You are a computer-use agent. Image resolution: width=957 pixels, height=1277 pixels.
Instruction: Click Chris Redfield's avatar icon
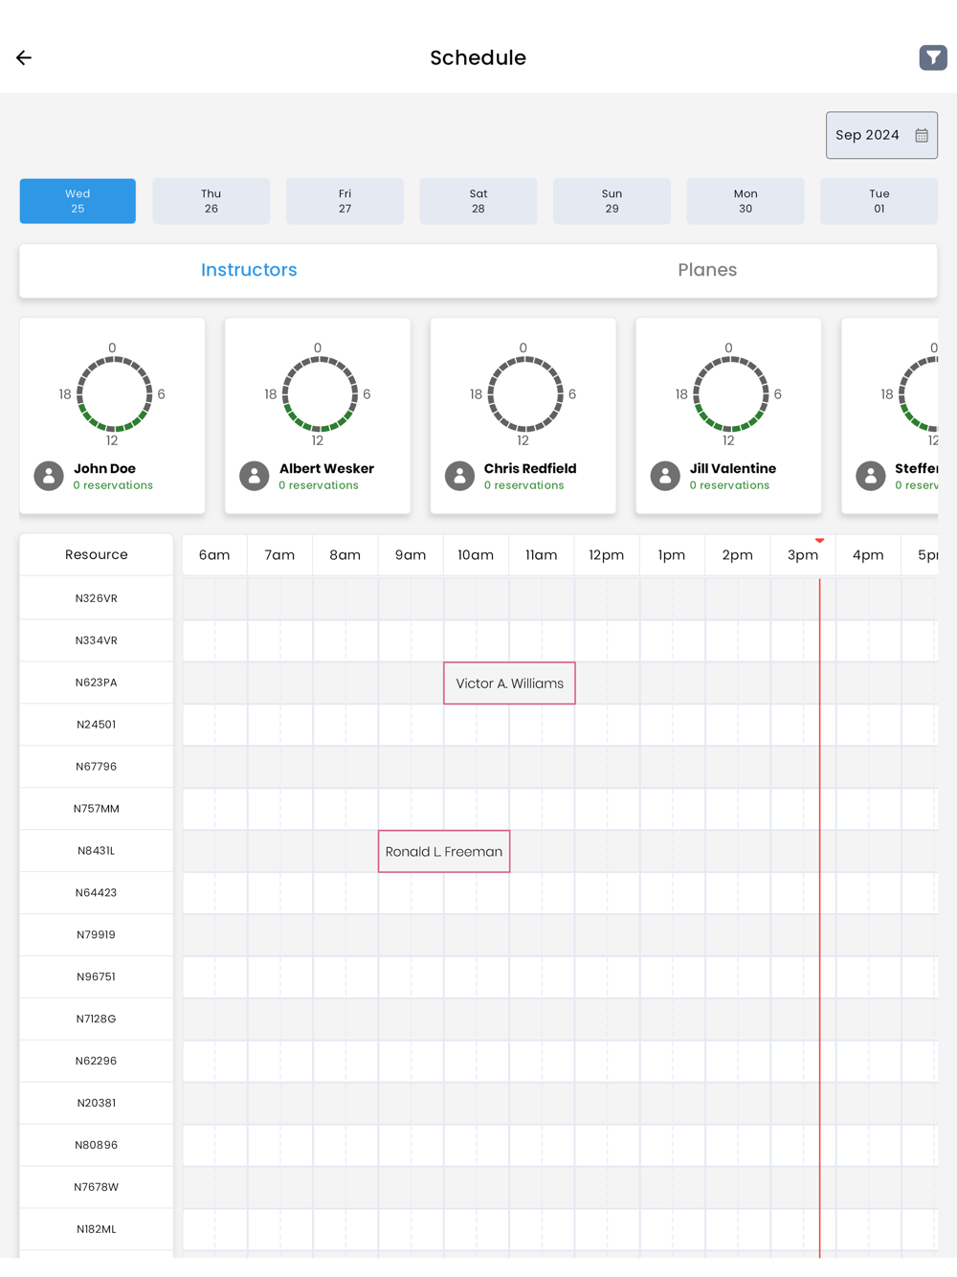pos(459,476)
